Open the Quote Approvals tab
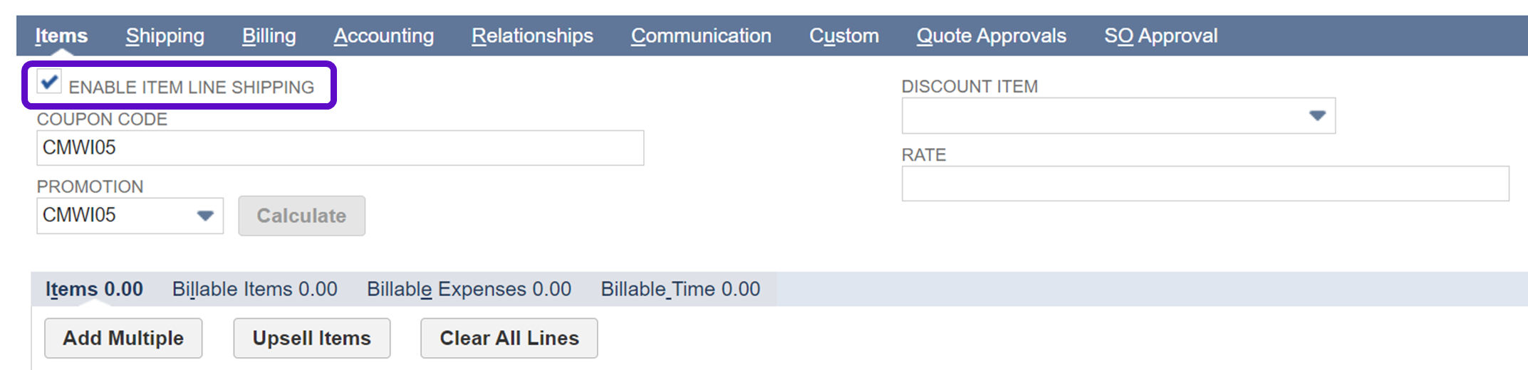The height and width of the screenshot is (370, 1528). [x=991, y=36]
